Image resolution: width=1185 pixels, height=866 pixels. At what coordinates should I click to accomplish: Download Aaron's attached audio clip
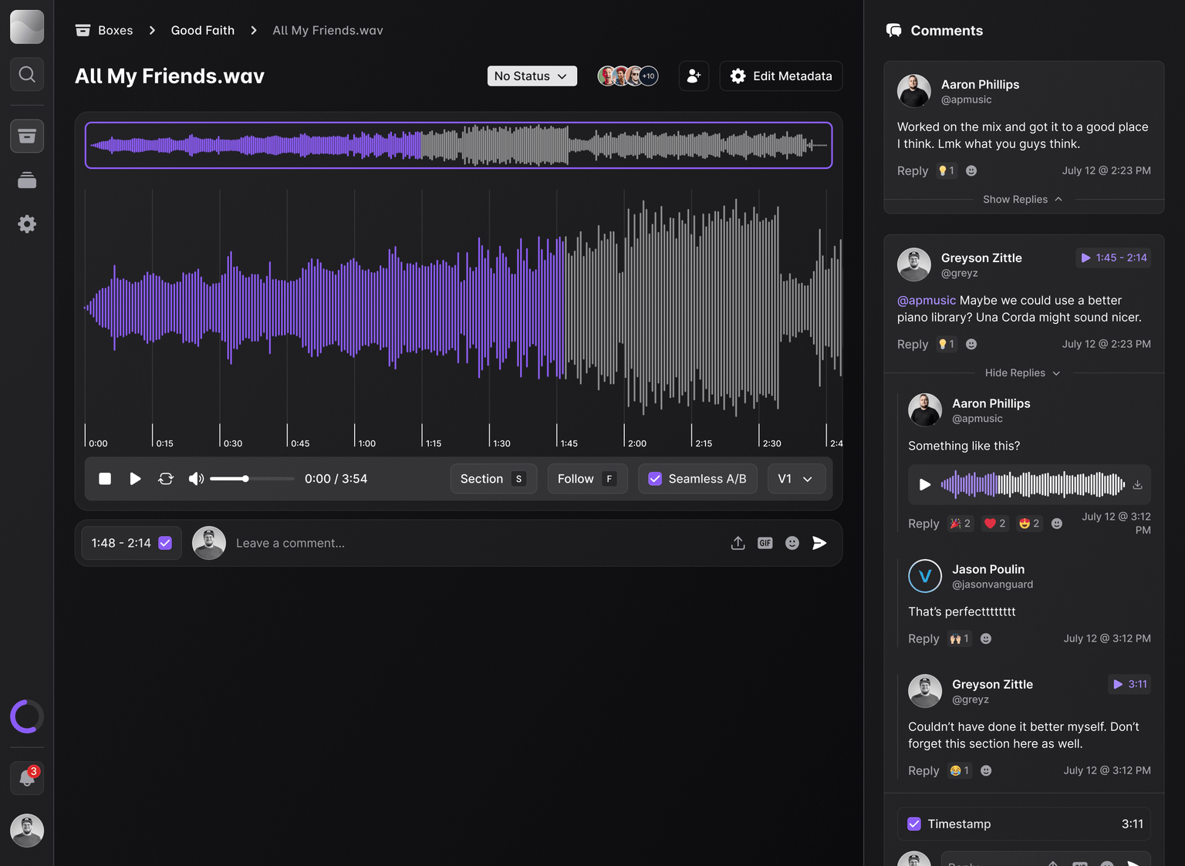point(1137,485)
